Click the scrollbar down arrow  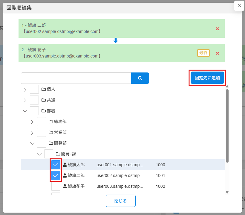[x=227, y=192]
